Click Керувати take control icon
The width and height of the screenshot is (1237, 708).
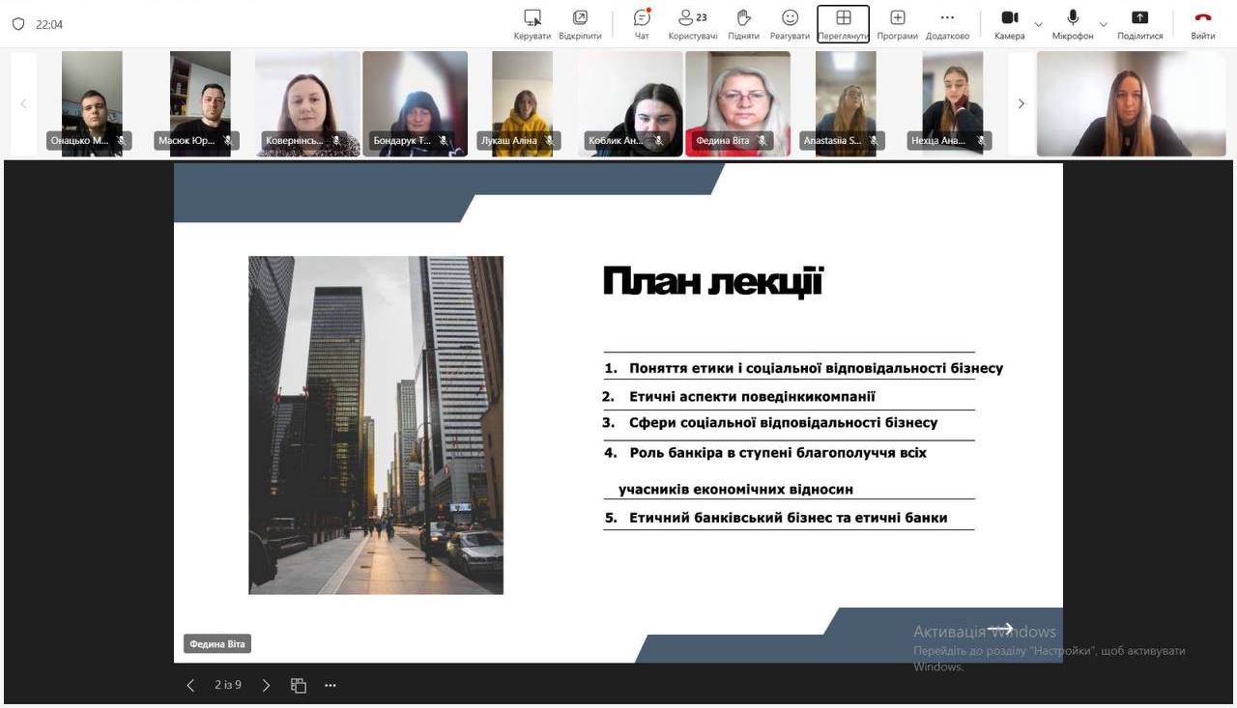[532, 23]
